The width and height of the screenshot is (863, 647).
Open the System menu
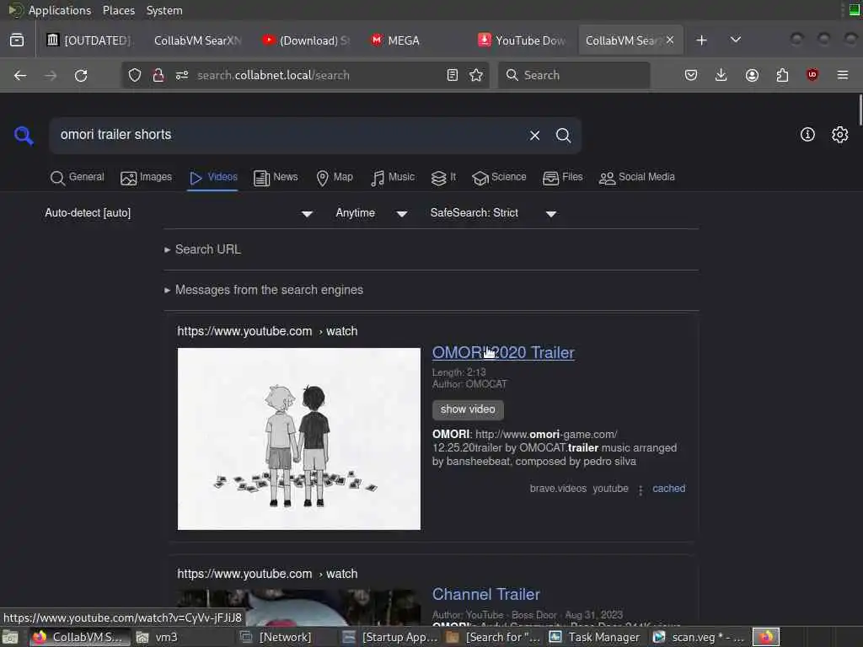pyautogui.click(x=164, y=10)
